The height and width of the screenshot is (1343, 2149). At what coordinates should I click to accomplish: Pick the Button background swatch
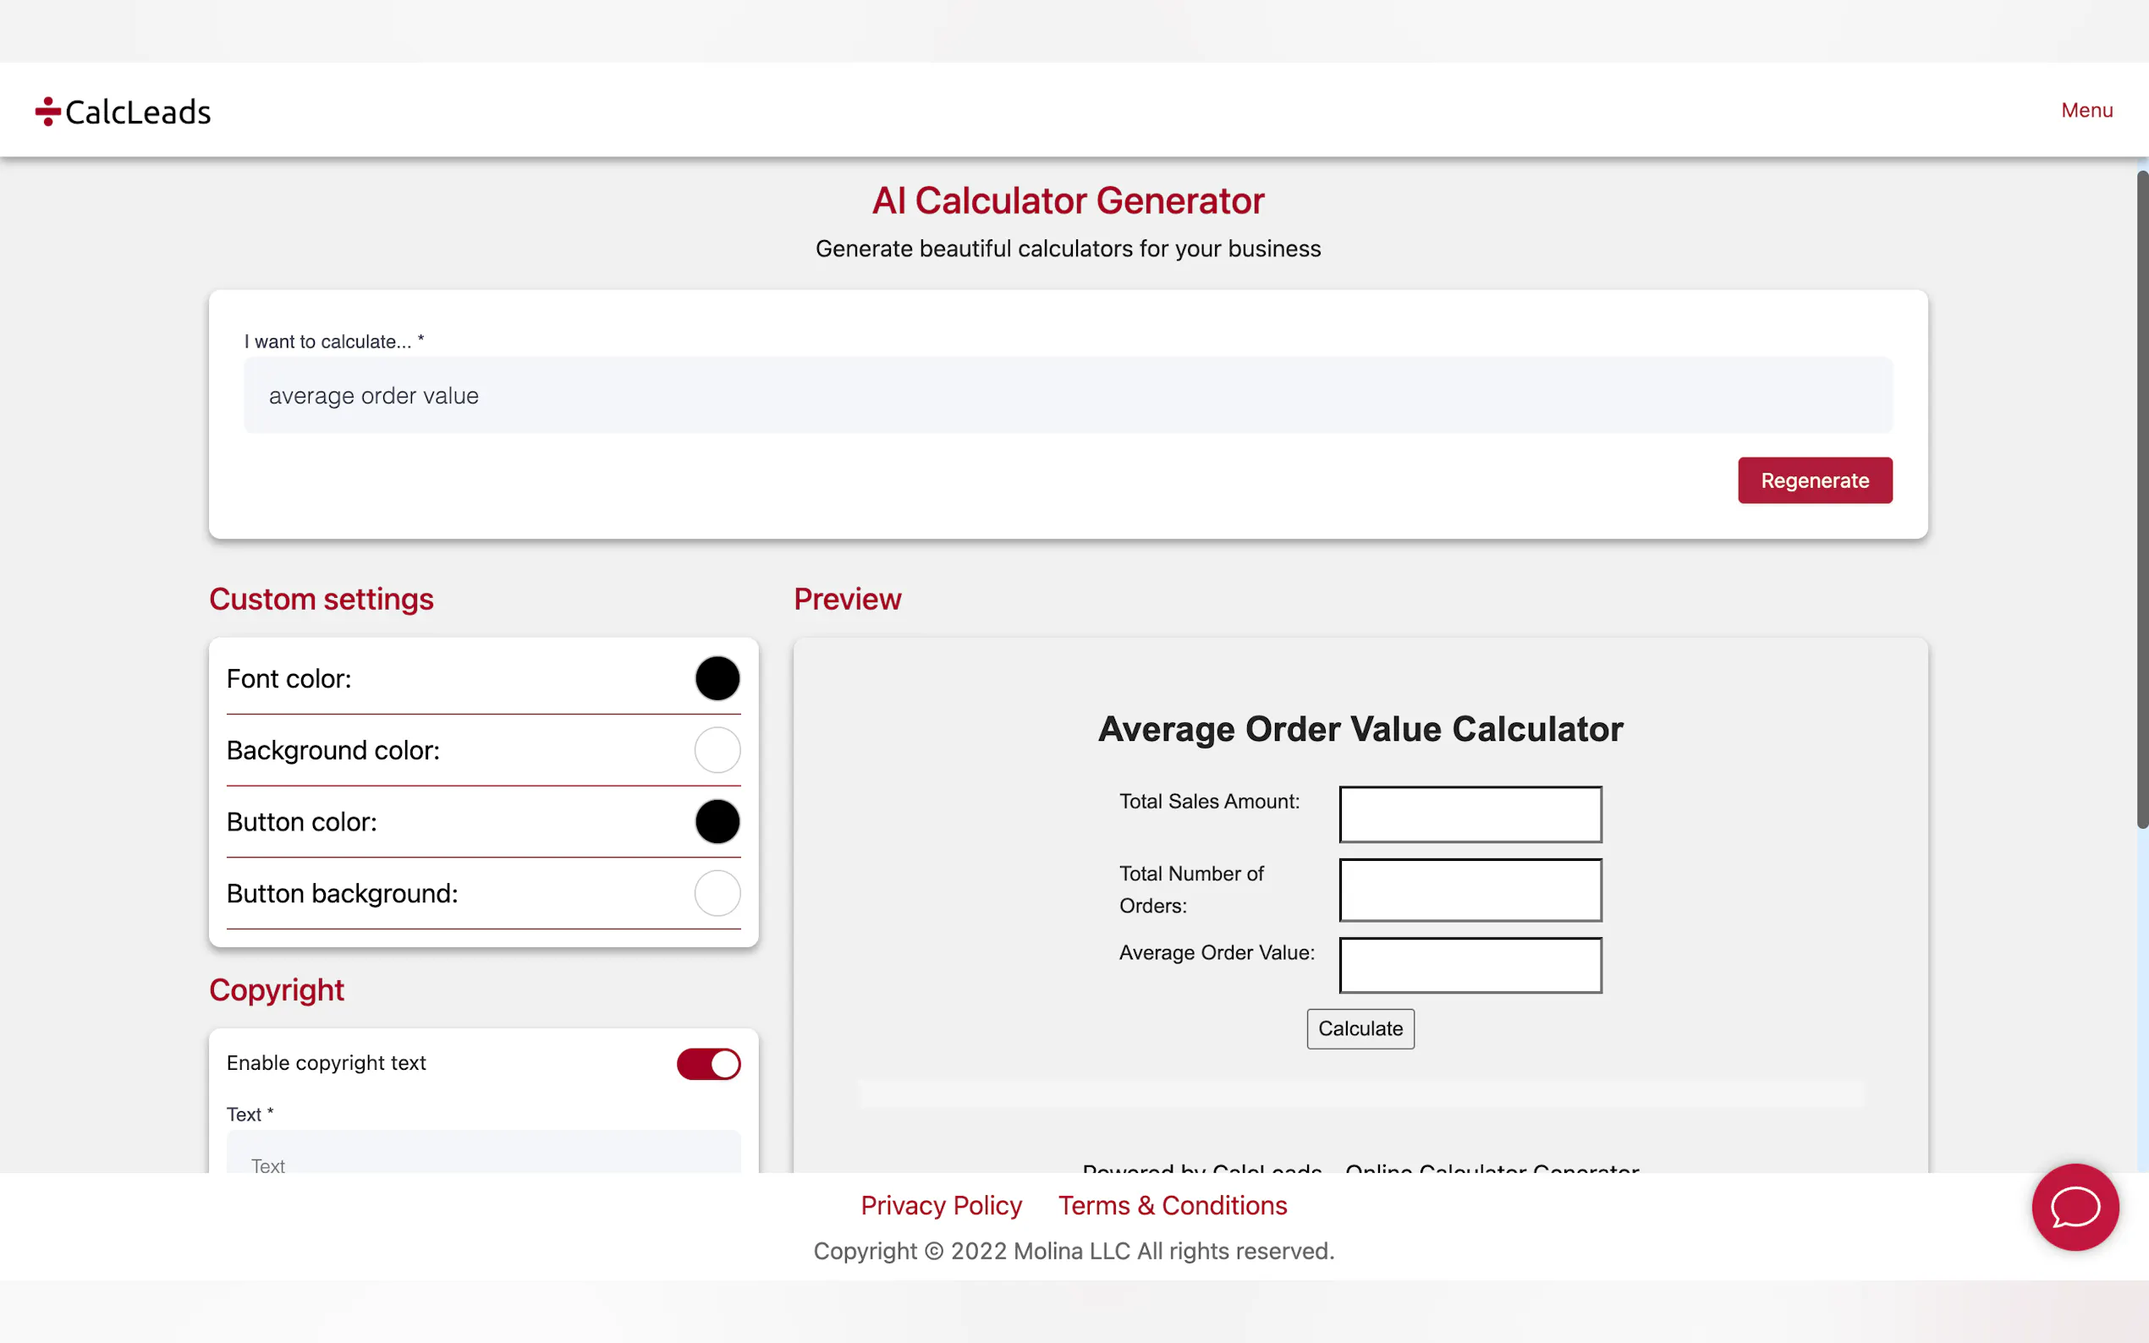(x=717, y=894)
